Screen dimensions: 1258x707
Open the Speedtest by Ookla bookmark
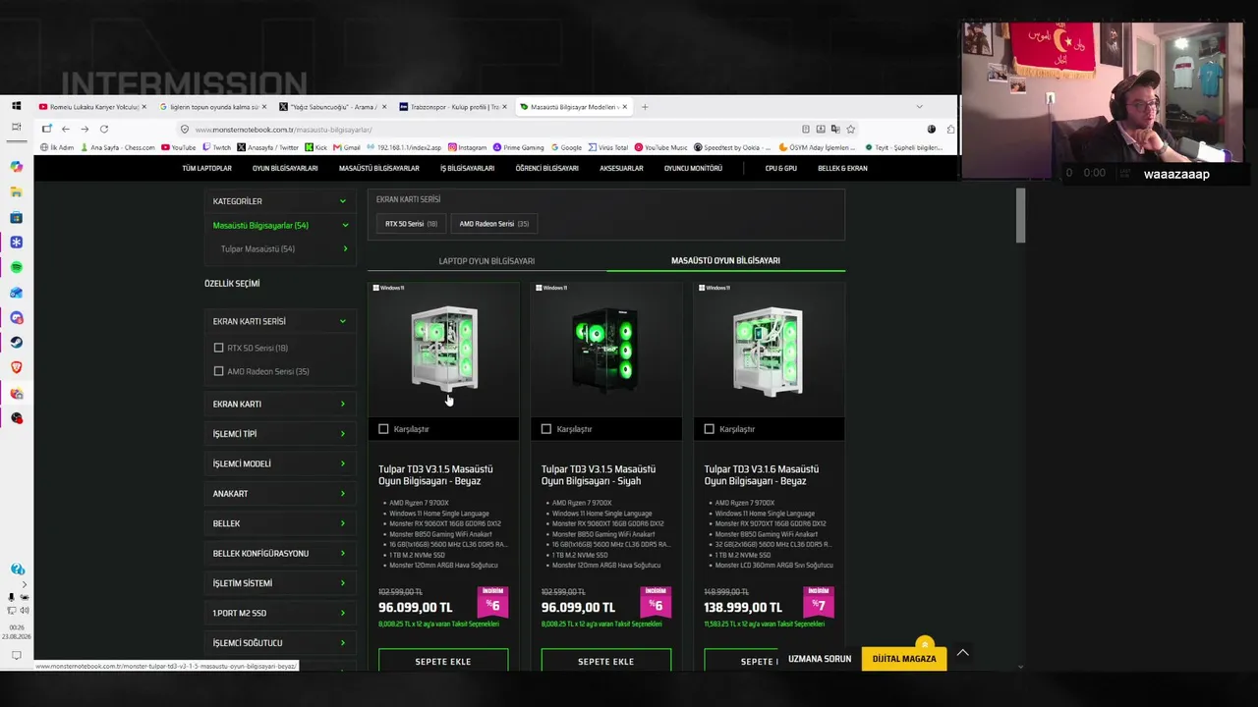click(732, 147)
